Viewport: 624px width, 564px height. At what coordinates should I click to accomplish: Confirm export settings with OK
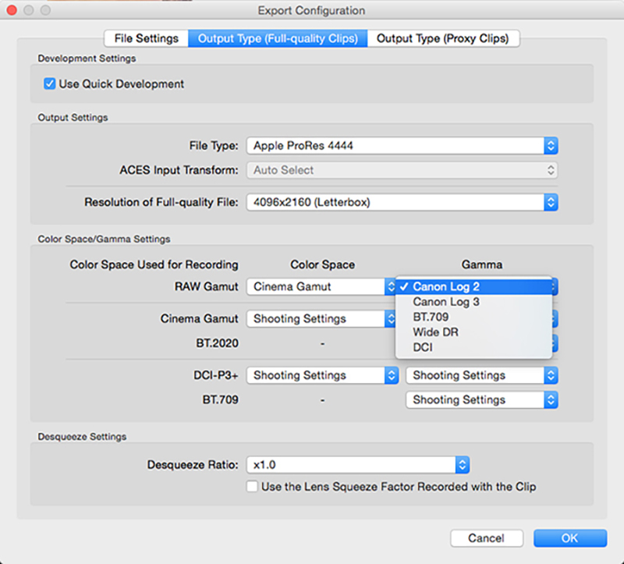[569, 538]
